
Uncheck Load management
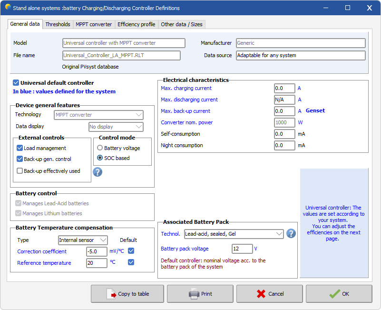click(20, 148)
